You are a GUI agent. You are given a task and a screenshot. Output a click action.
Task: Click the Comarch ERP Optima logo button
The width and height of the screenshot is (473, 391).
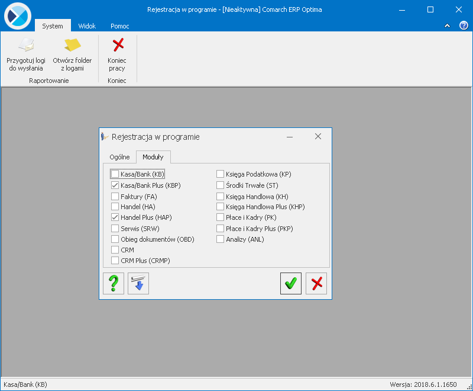(18, 16)
